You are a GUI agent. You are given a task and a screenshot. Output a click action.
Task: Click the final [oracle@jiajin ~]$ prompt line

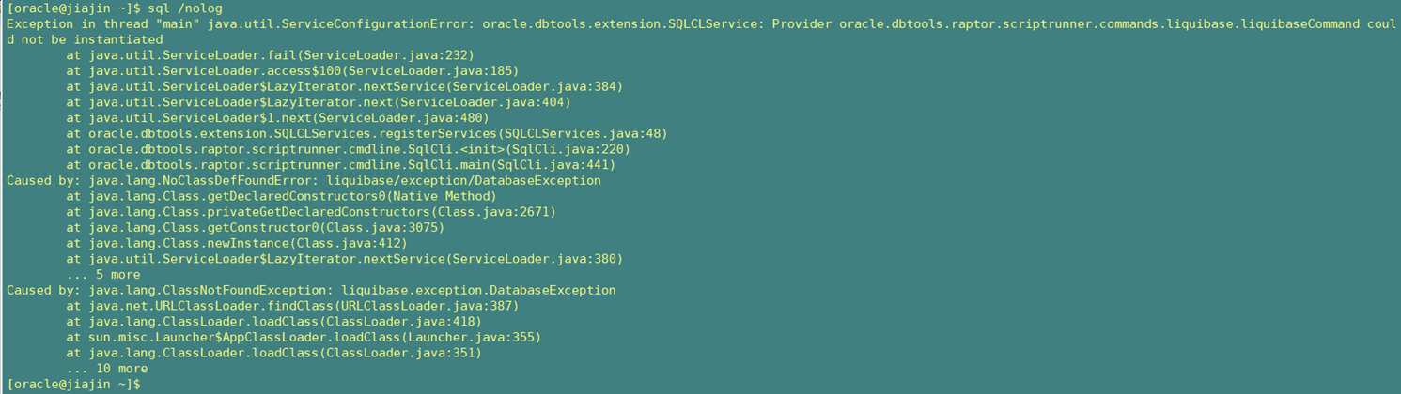[x=73, y=385]
